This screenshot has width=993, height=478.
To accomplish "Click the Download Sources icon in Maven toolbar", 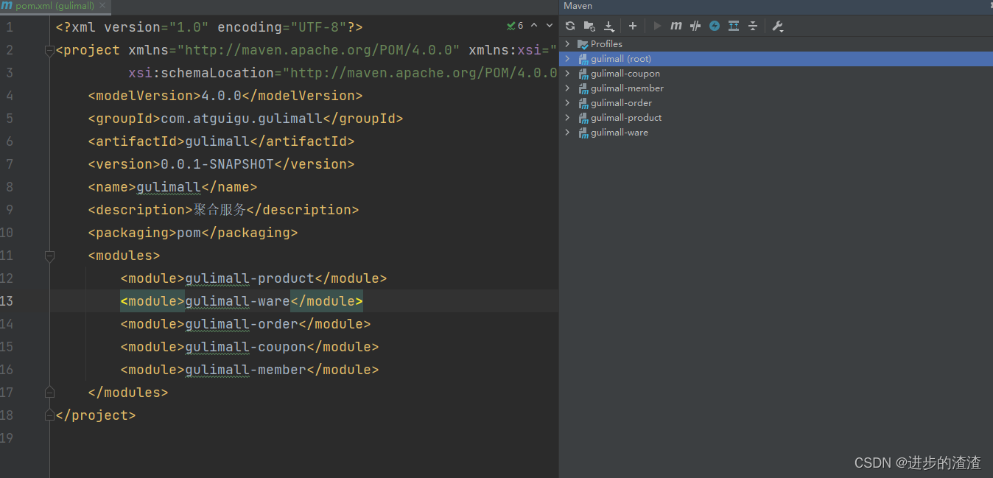I will [x=609, y=26].
